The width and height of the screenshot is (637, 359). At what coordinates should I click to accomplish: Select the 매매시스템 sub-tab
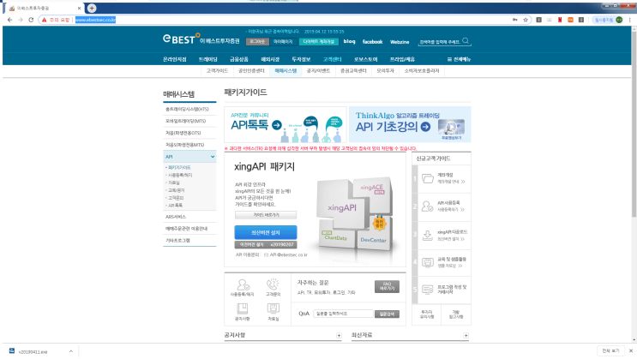tap(285, 70)
